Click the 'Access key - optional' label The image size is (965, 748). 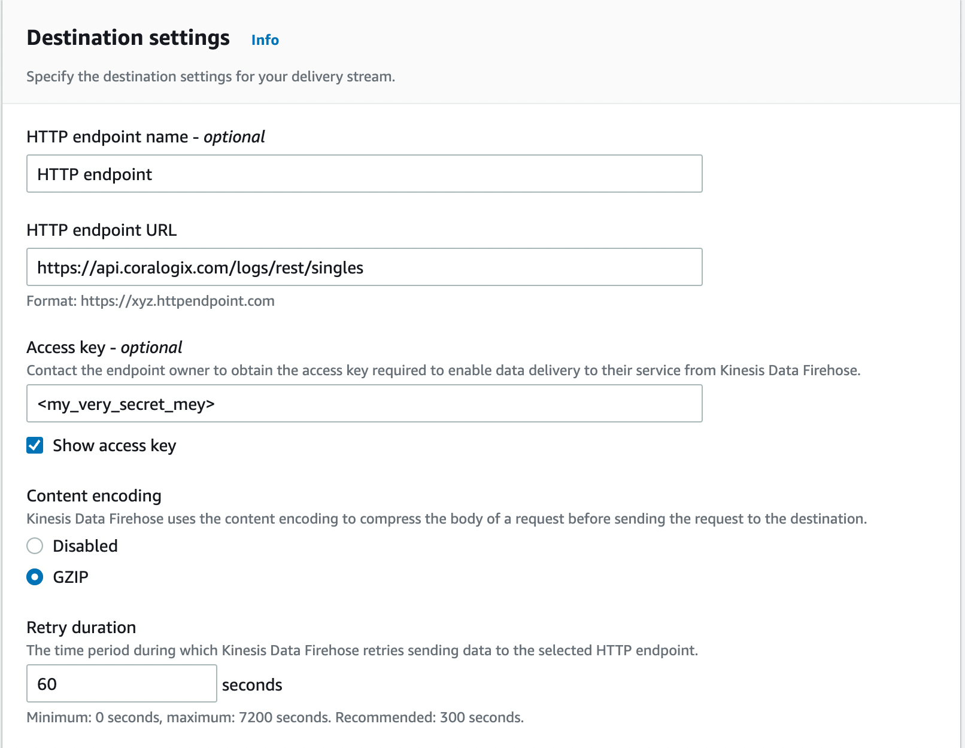(x=104, y=348)
